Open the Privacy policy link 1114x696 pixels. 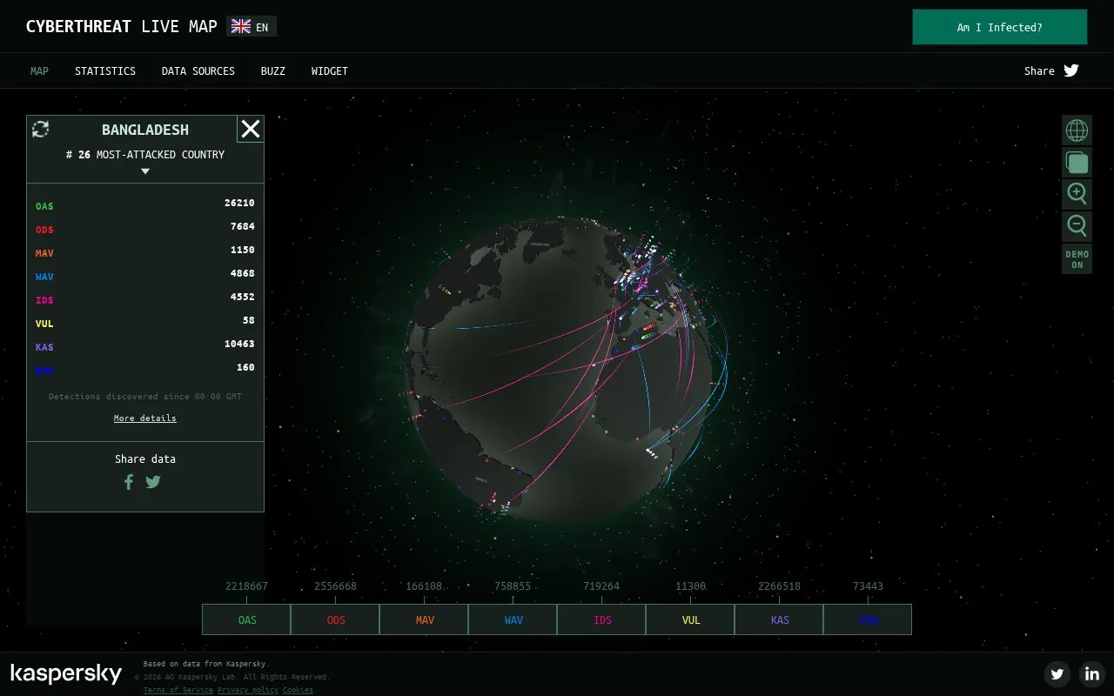[x=248, y=690]
